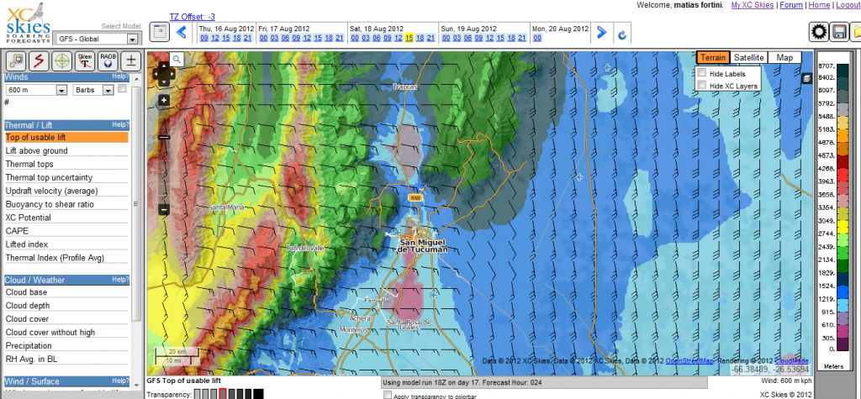861x399 pixels.
Task: Save using the floppy disk icon
Action: (839, 33)
